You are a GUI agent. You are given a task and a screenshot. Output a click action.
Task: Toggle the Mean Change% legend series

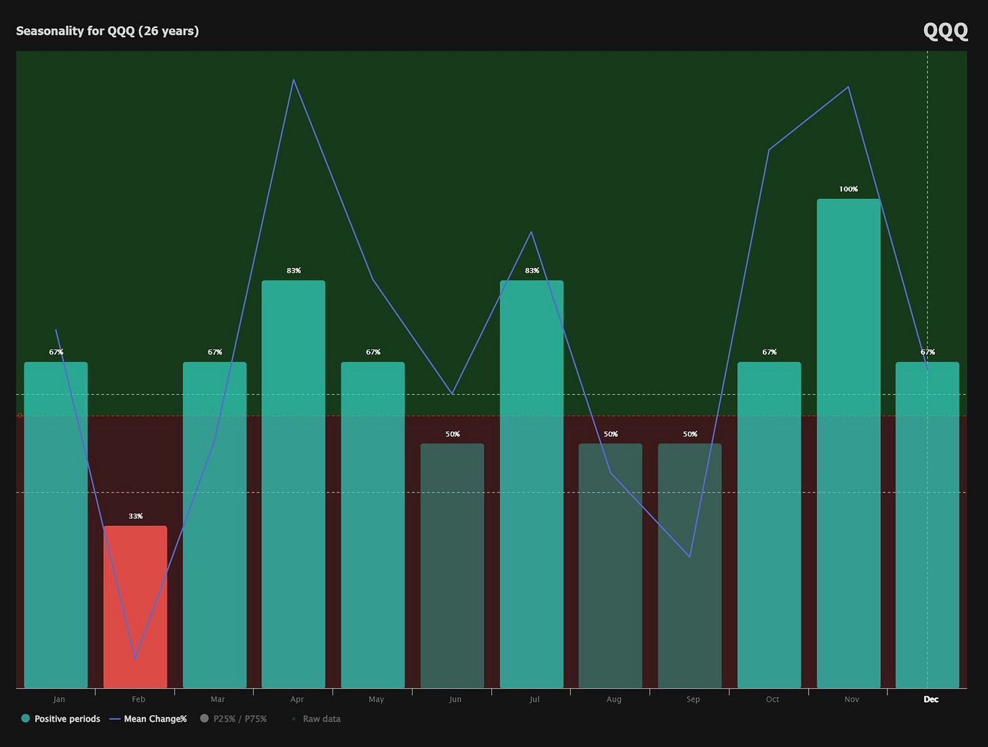(x=148, y=719)
